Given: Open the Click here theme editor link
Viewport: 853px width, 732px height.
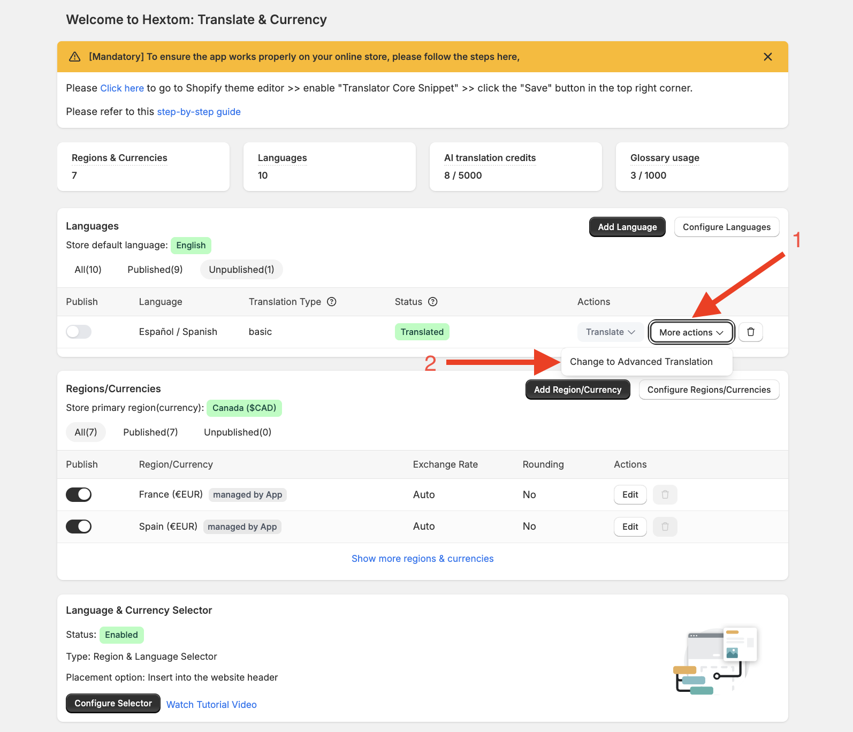Looking at the screenshot, I should tap(122, 88).
